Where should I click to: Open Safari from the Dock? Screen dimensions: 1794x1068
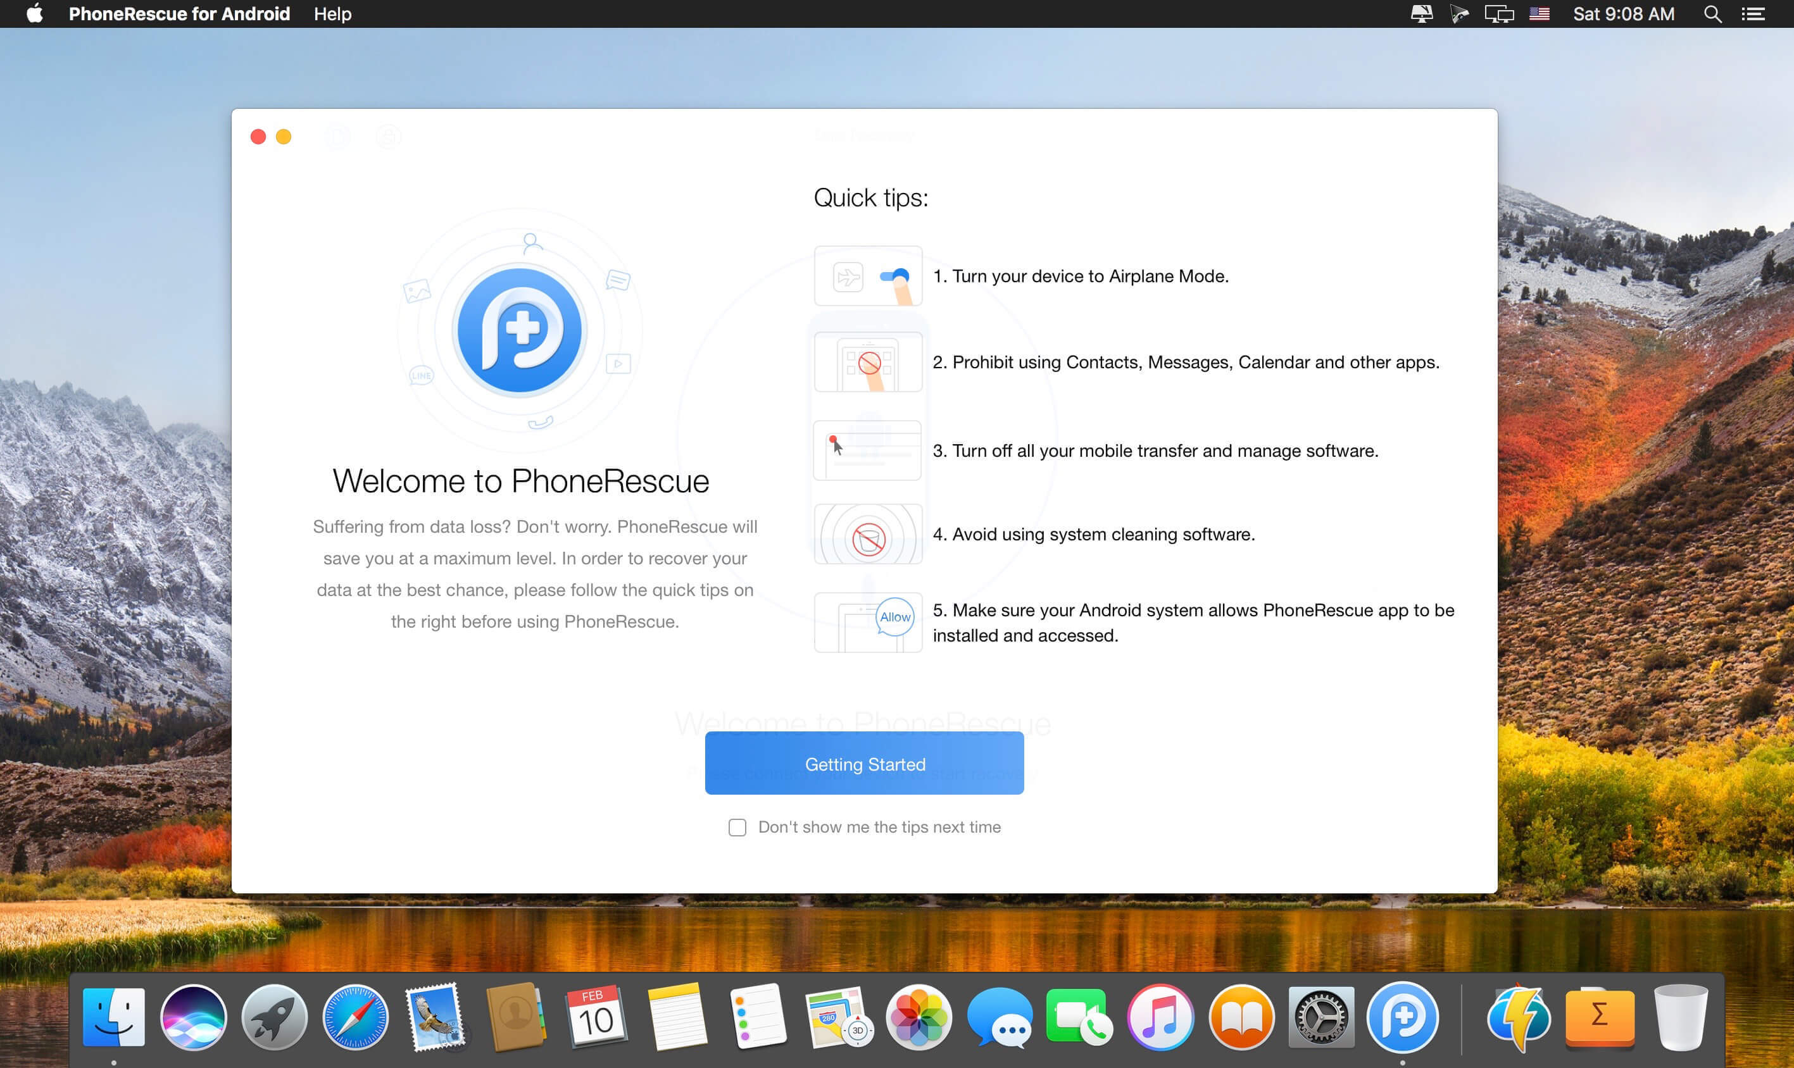355,1017
